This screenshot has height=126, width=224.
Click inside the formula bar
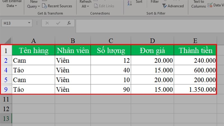coord(150,26)
